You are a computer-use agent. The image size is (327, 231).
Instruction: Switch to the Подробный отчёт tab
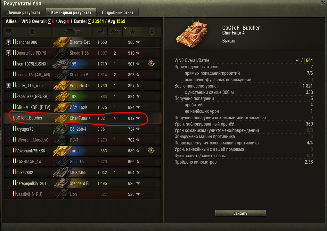(x=118, y=12)
